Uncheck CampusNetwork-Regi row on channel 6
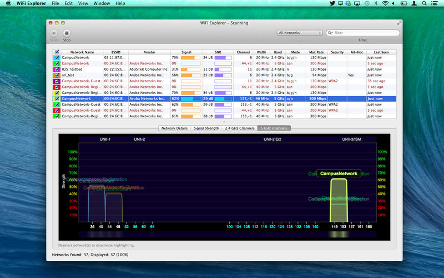The height and width of the screenshot is (278, 444). pyautogui.click(x=57, y=93)
